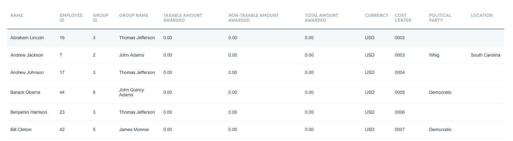Viewport: 513px width, 141px height.
Task: Click the Whig political party cell
Action: click(434, 55)
